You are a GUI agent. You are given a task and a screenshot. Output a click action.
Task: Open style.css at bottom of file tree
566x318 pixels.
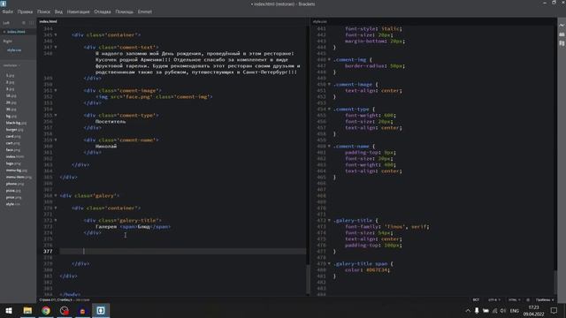pyautogui.click(x=13, y=204)
